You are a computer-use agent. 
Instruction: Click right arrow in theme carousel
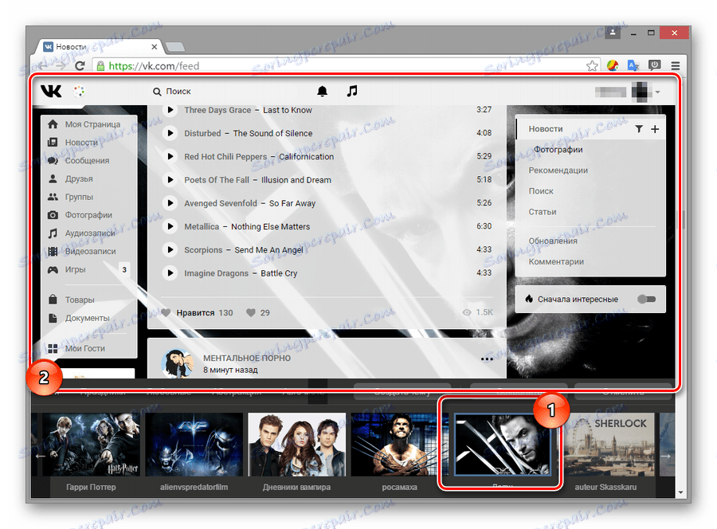665,456
